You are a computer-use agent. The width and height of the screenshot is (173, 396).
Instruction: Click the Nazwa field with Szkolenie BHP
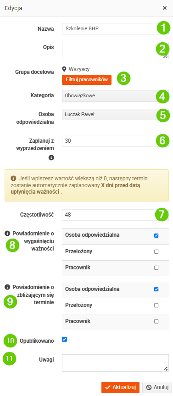[116, 28]
